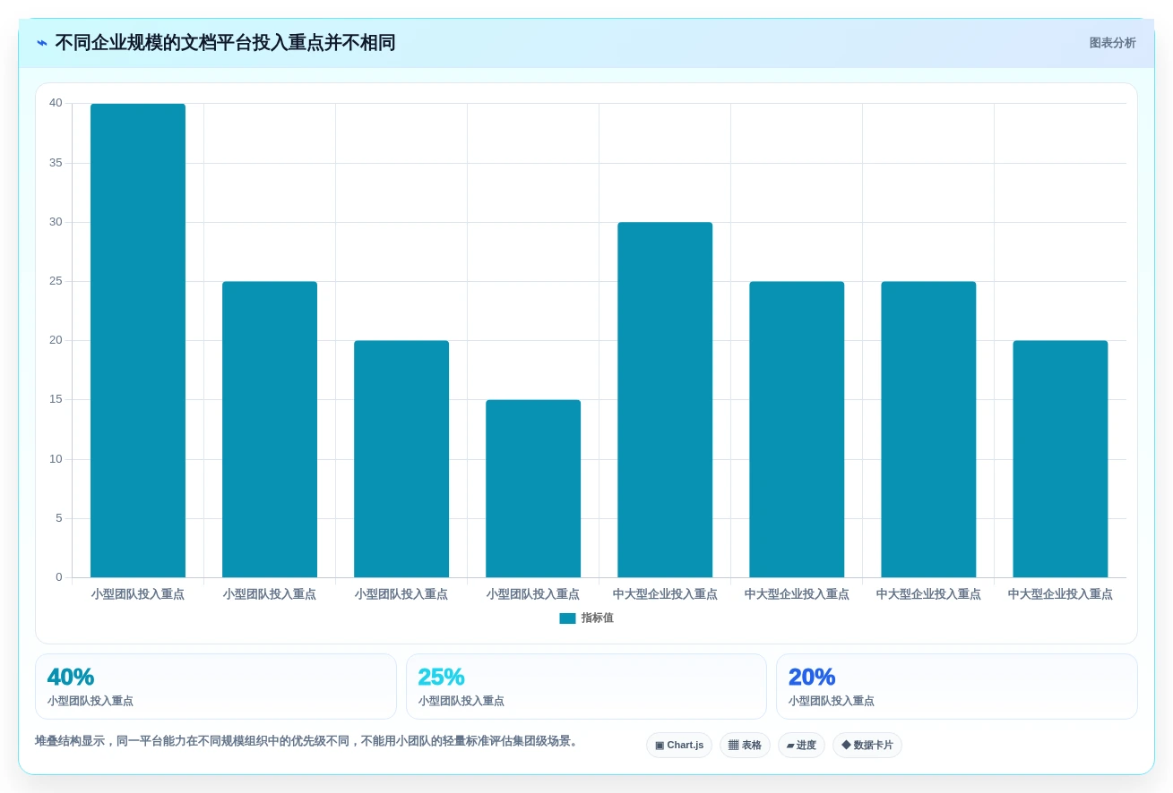Viewport: 1173px width, 793px height.
Task: Click the Chart.js tag icon
Action: pos(660,745)
